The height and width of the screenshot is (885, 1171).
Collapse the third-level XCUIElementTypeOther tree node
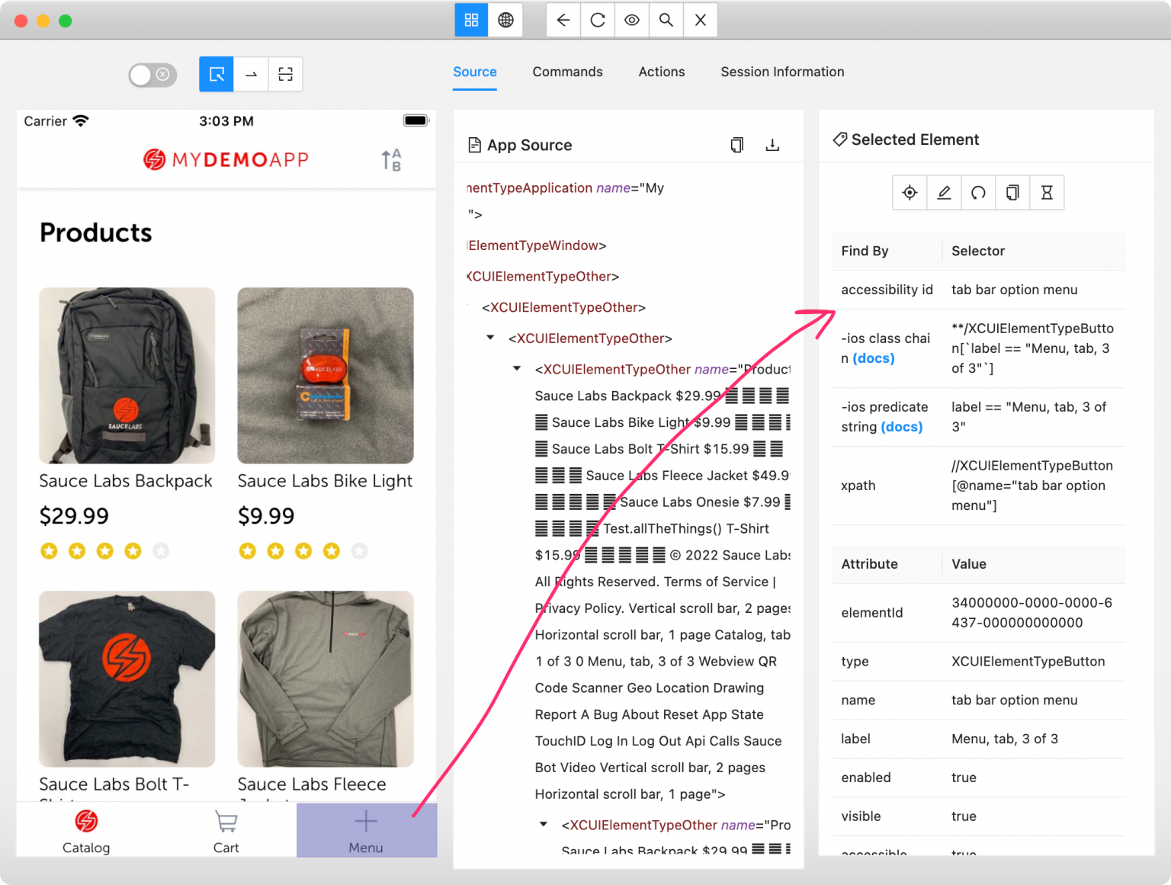pos(490,338)
